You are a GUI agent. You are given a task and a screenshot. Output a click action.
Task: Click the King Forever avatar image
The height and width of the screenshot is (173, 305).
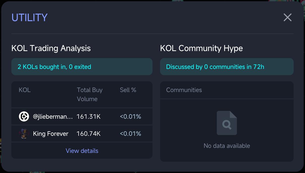(24, 134)
